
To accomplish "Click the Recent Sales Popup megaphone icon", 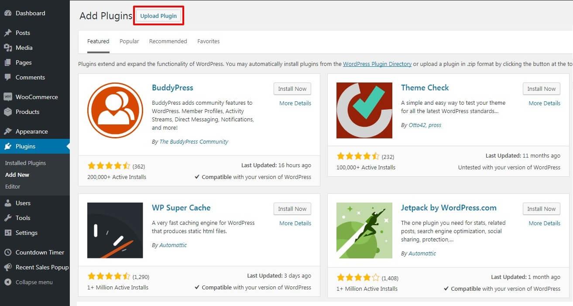I will tap(8, 267).
